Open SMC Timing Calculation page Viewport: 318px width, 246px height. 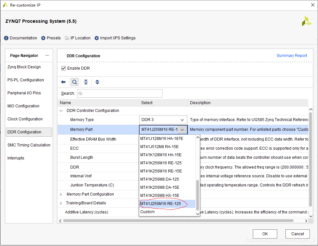29,145
